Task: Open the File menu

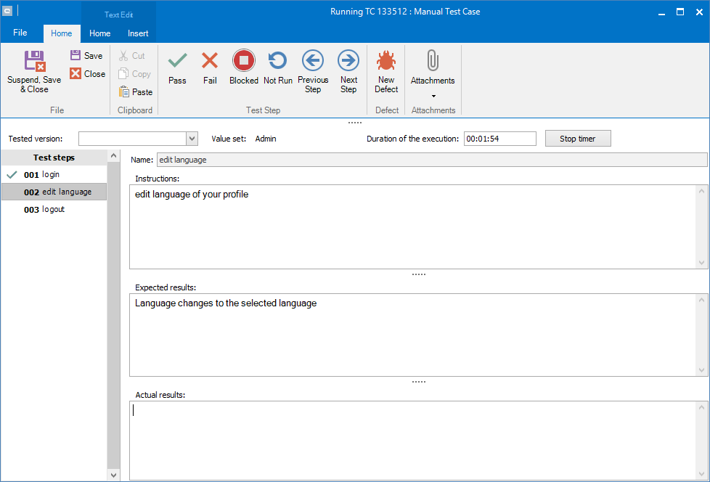Action: pyautogui.click(x=20, y=33)
